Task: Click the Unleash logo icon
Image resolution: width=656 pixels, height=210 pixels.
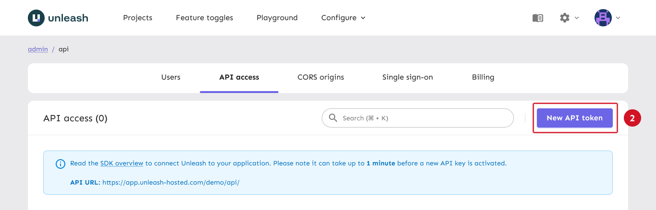Action: 36,18
